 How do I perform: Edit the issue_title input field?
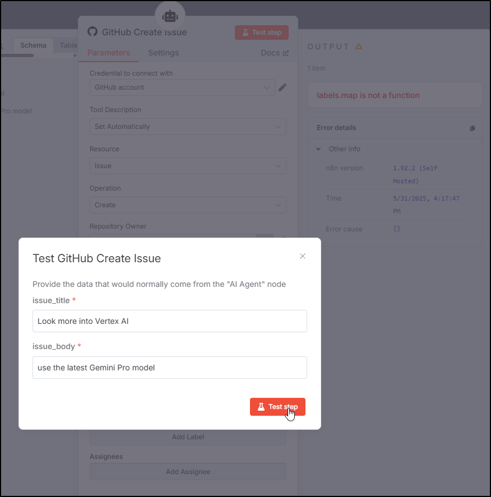170,321
